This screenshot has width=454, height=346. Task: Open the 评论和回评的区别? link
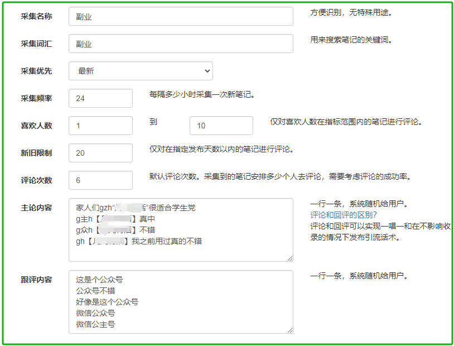click(x=344, y=215)
